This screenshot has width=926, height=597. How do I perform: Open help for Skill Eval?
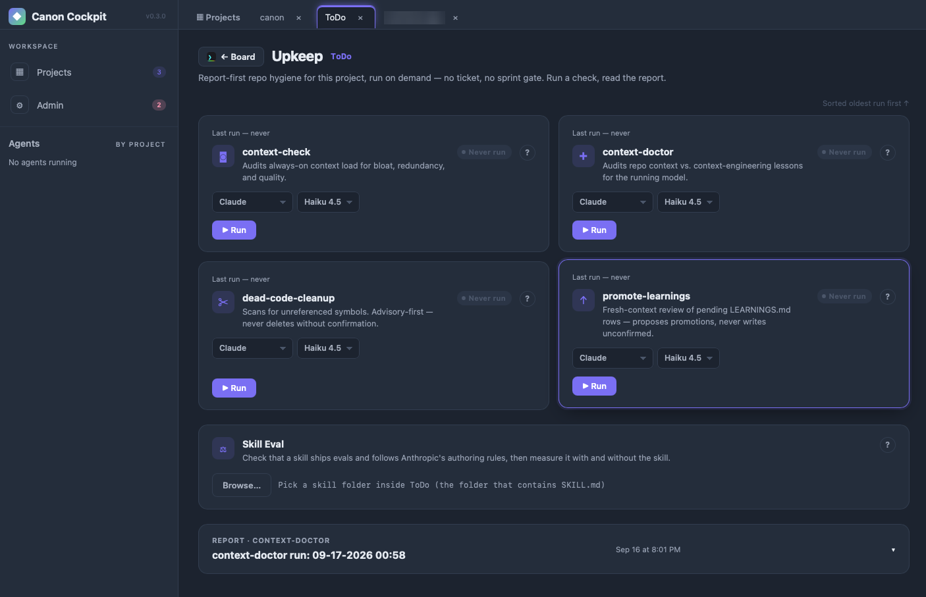tap(887, 445)
